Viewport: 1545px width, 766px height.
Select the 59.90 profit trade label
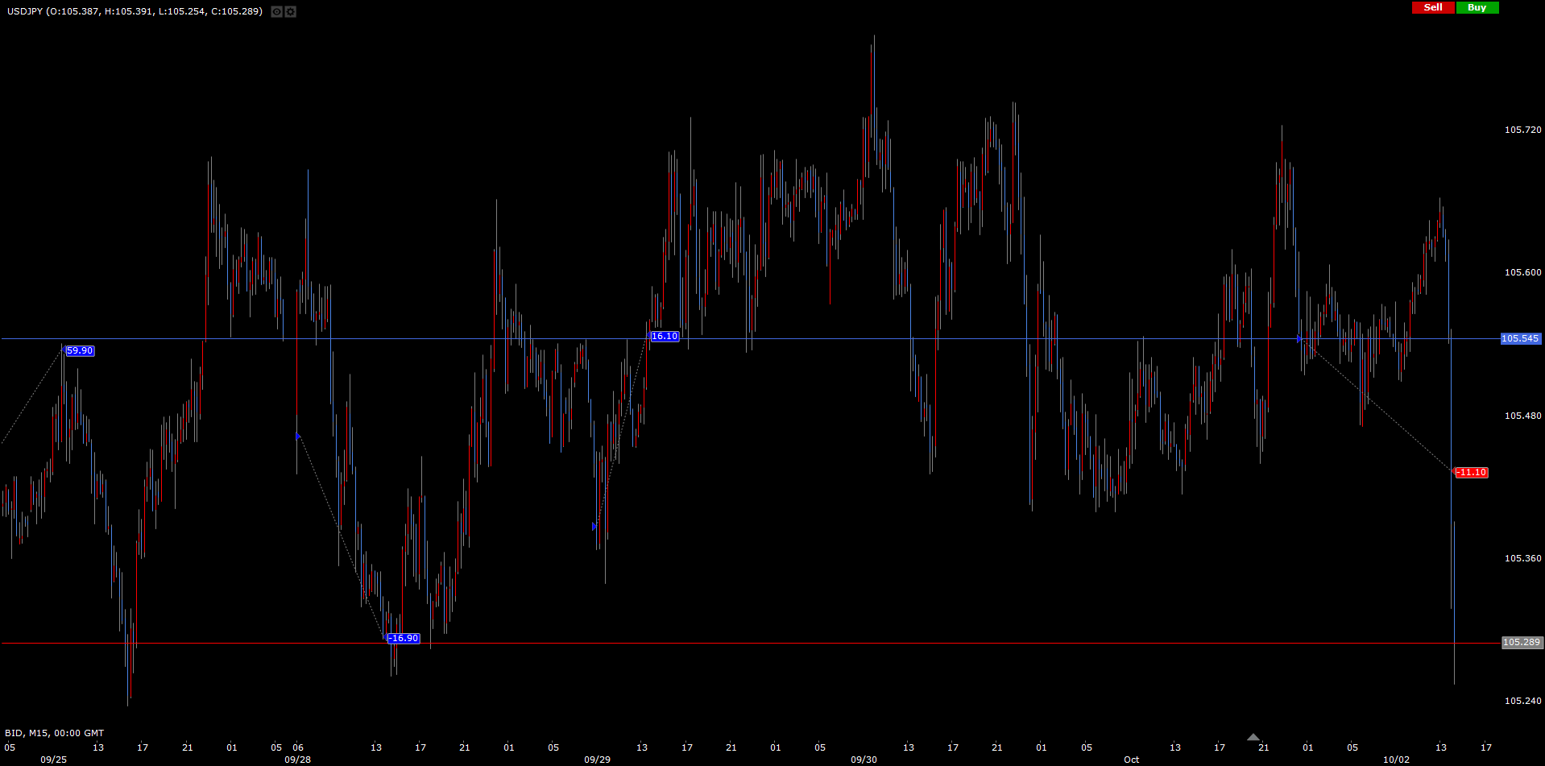click(80, 351)
